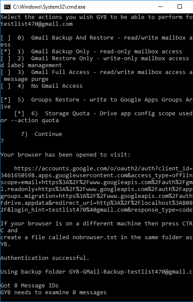Maximize the command prompt window
Viewport: 193px width, 302px height.
pos(180,7)
